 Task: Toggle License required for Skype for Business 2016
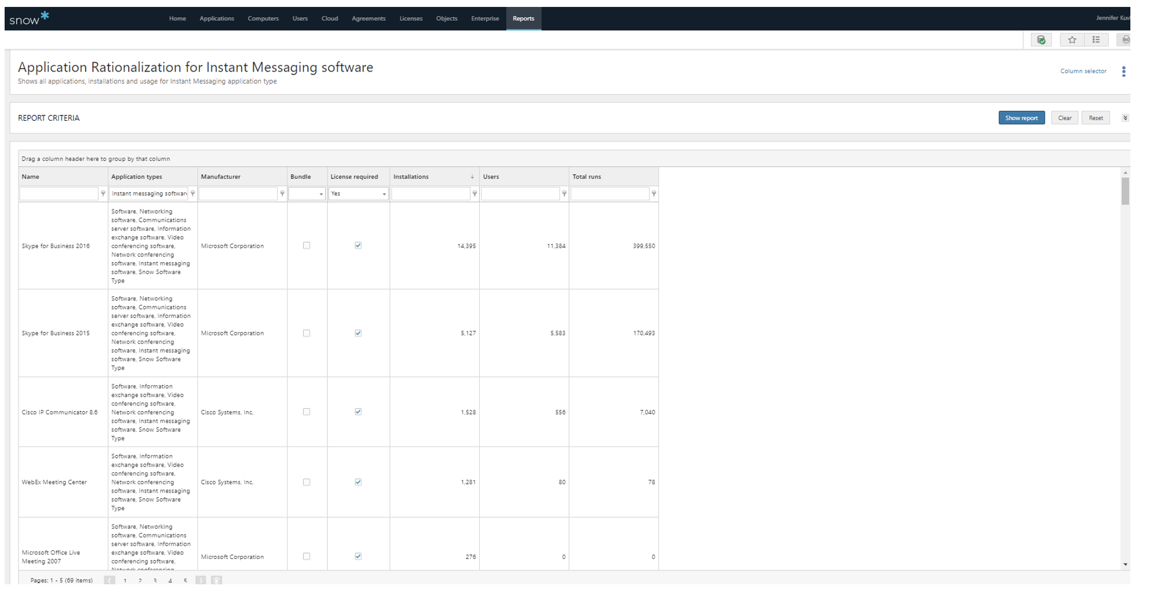358,245
